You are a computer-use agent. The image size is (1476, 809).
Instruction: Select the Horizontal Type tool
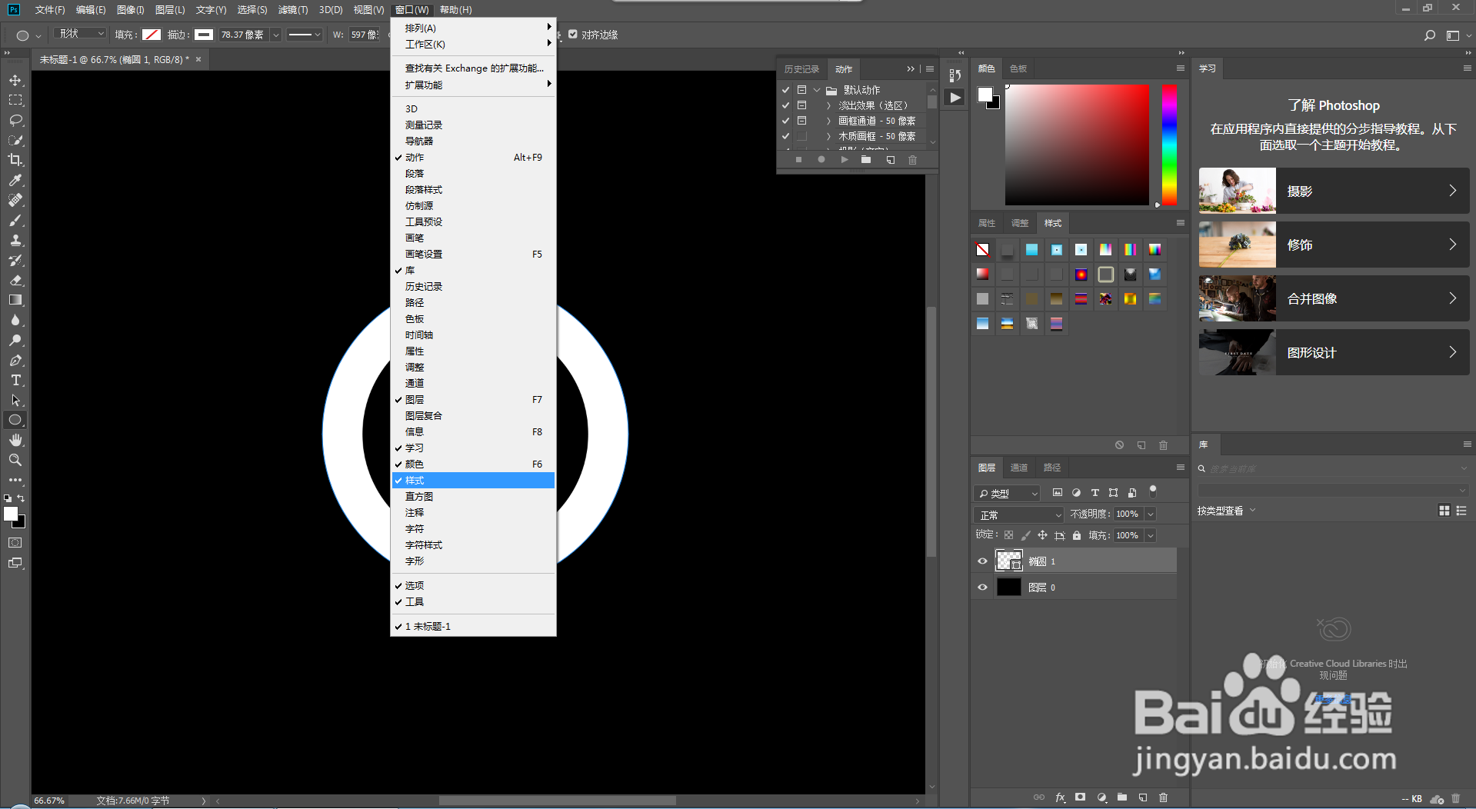coord(15,380)
